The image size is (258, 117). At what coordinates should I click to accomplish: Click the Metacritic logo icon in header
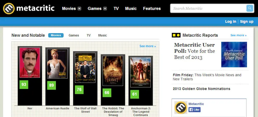click(9, 9)
